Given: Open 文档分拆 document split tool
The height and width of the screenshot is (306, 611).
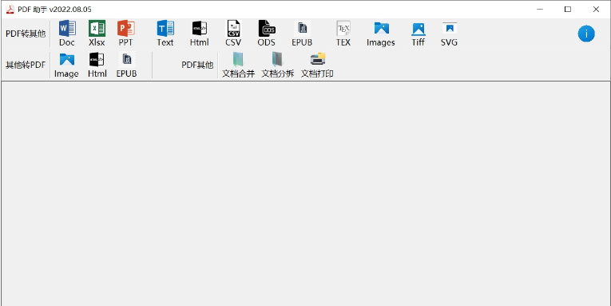Looking at the screenshot, I should pos(277,65).
